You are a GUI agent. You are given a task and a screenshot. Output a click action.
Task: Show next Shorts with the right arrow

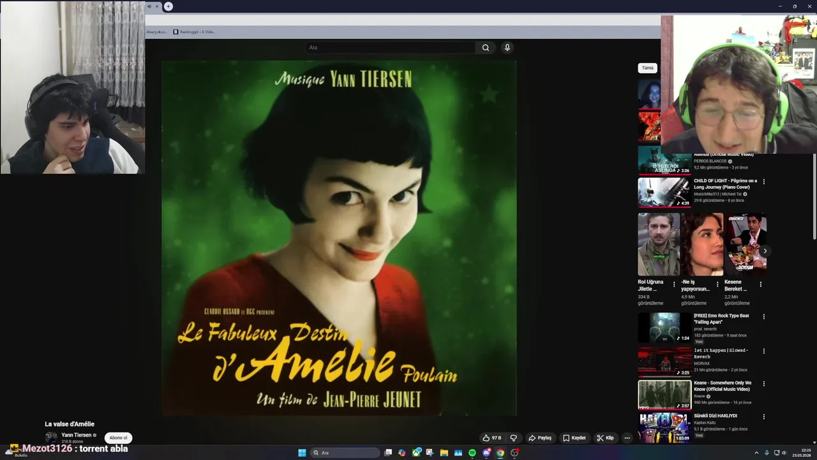(764, 251)
